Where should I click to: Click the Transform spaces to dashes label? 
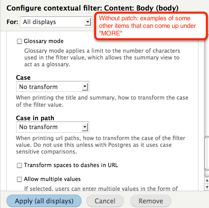click(71, 165)
